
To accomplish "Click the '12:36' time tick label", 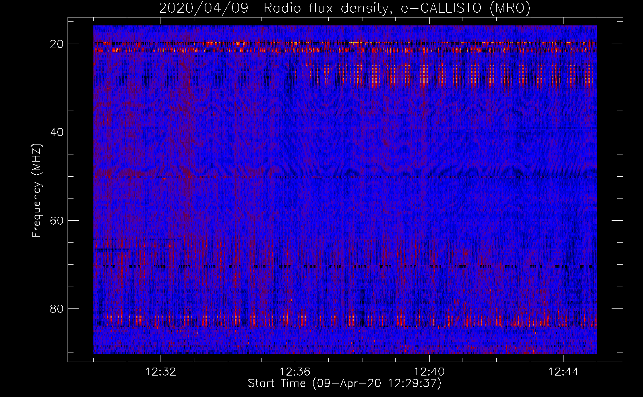I will (295, 372).
